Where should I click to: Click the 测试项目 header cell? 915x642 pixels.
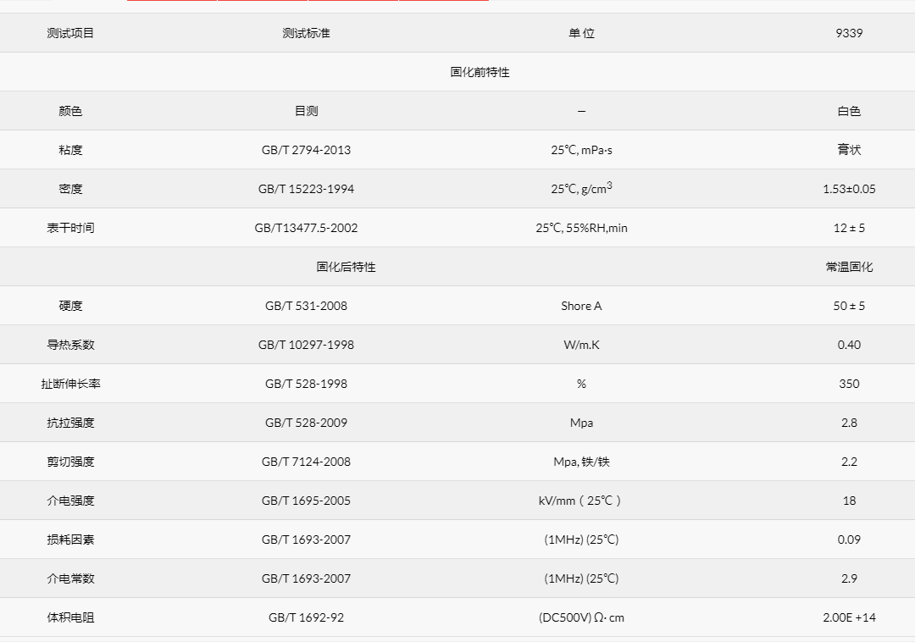click(70, 33)
